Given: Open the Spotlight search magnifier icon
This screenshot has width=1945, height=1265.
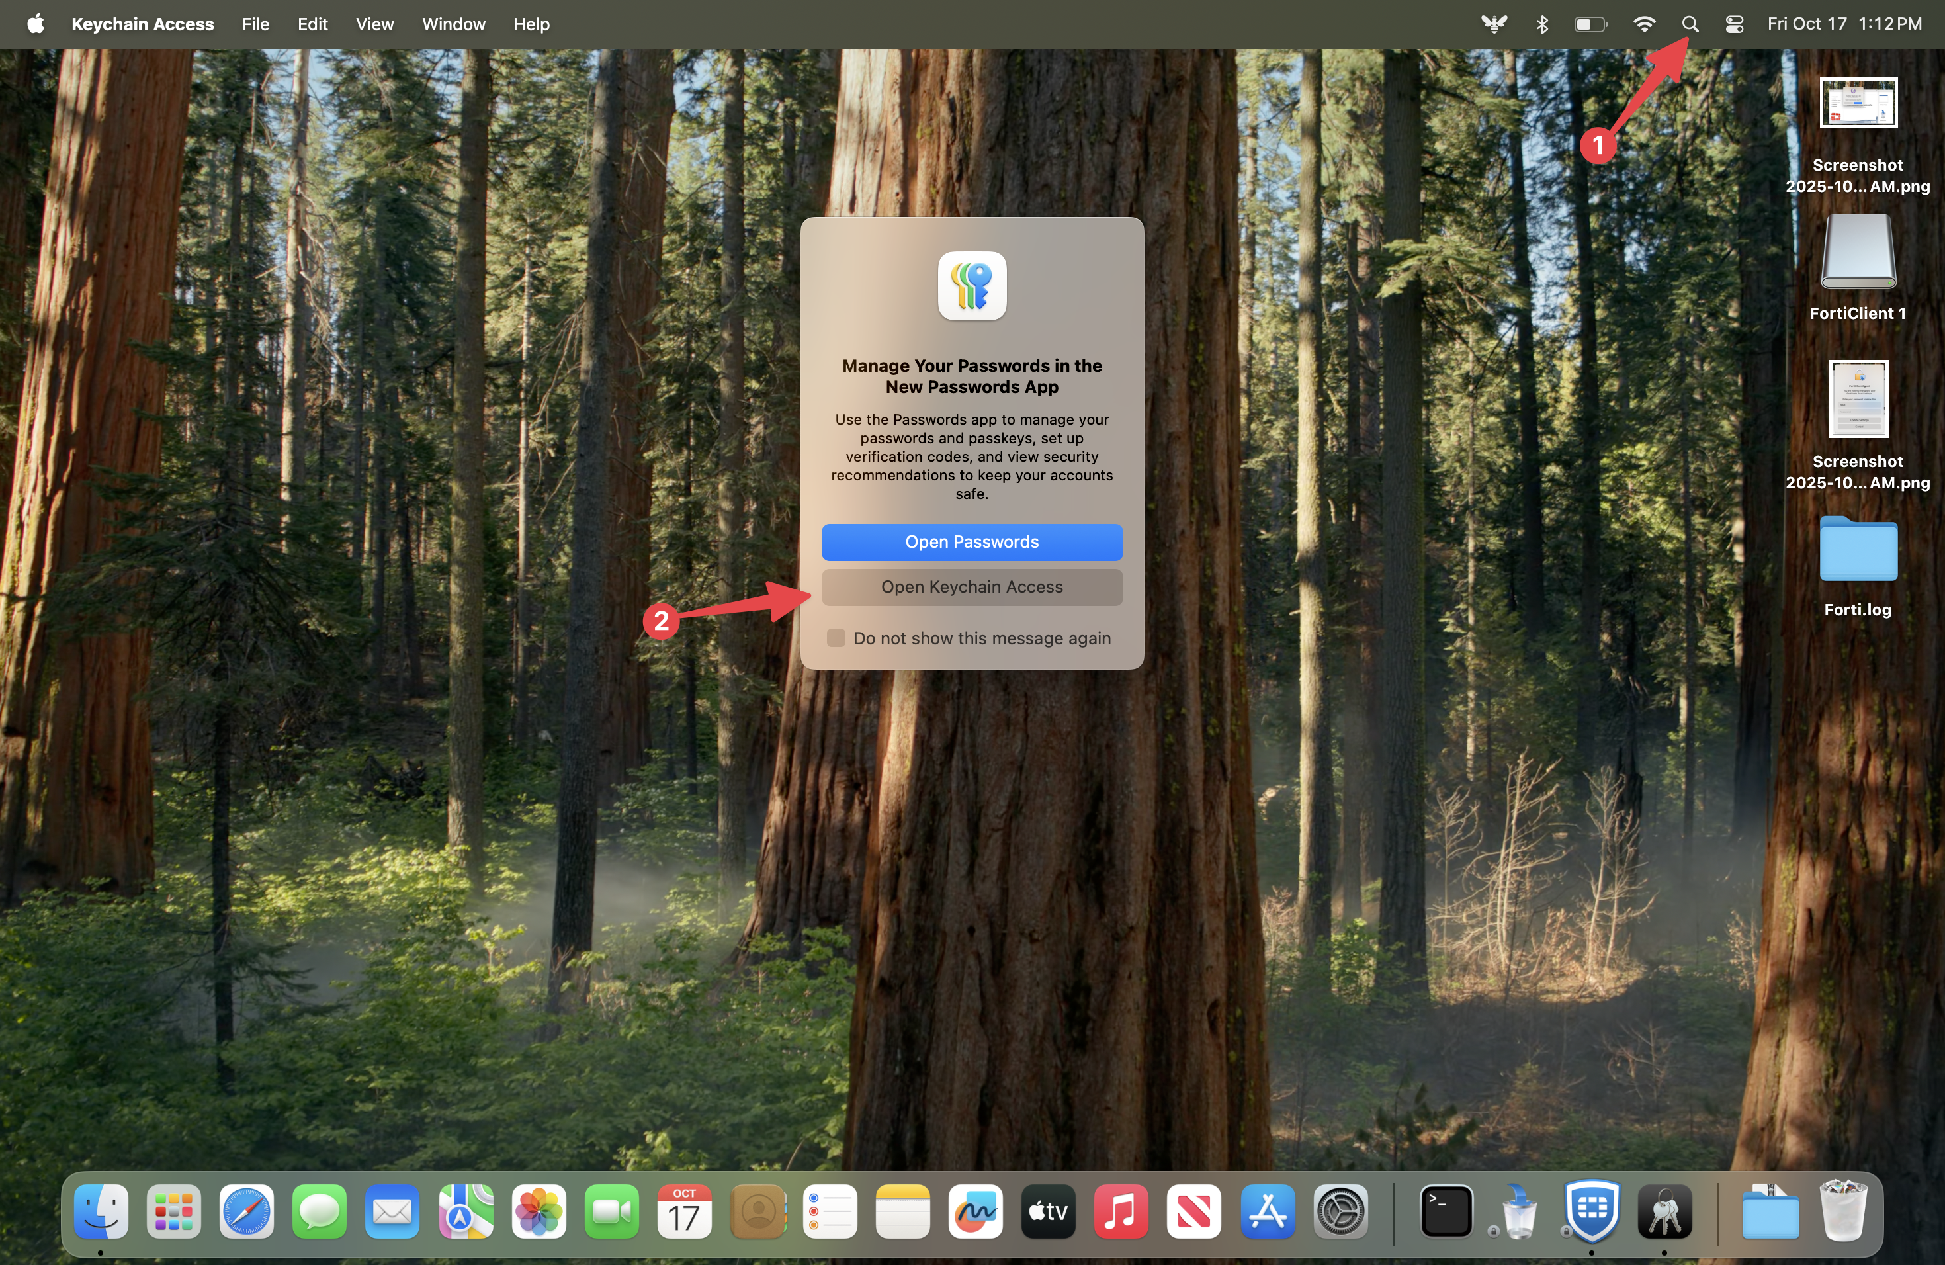Looking at the screenshot, I should (x=1690, y=24).
